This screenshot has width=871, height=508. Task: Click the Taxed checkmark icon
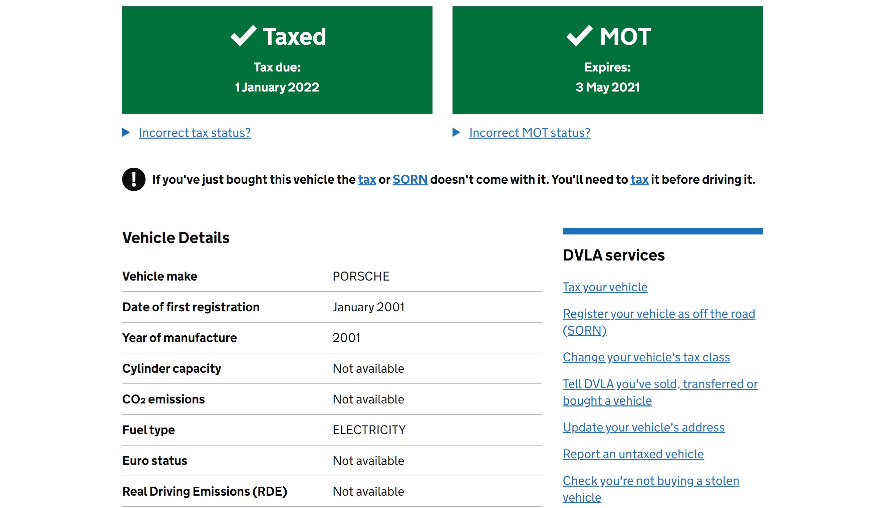tap(243, 36)
